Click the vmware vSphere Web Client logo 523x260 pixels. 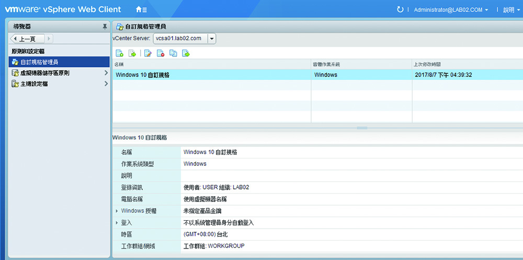[63, 9]
